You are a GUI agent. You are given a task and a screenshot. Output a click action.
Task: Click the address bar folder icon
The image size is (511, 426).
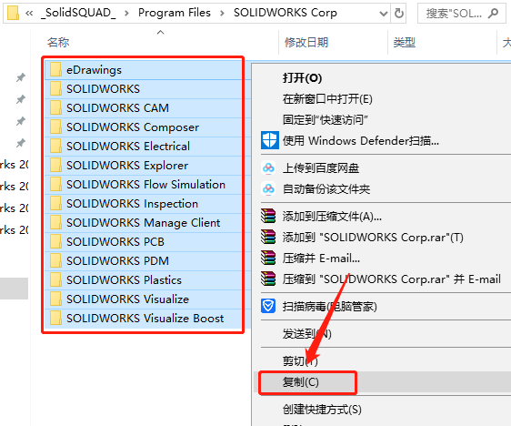(x=13, y=13)
